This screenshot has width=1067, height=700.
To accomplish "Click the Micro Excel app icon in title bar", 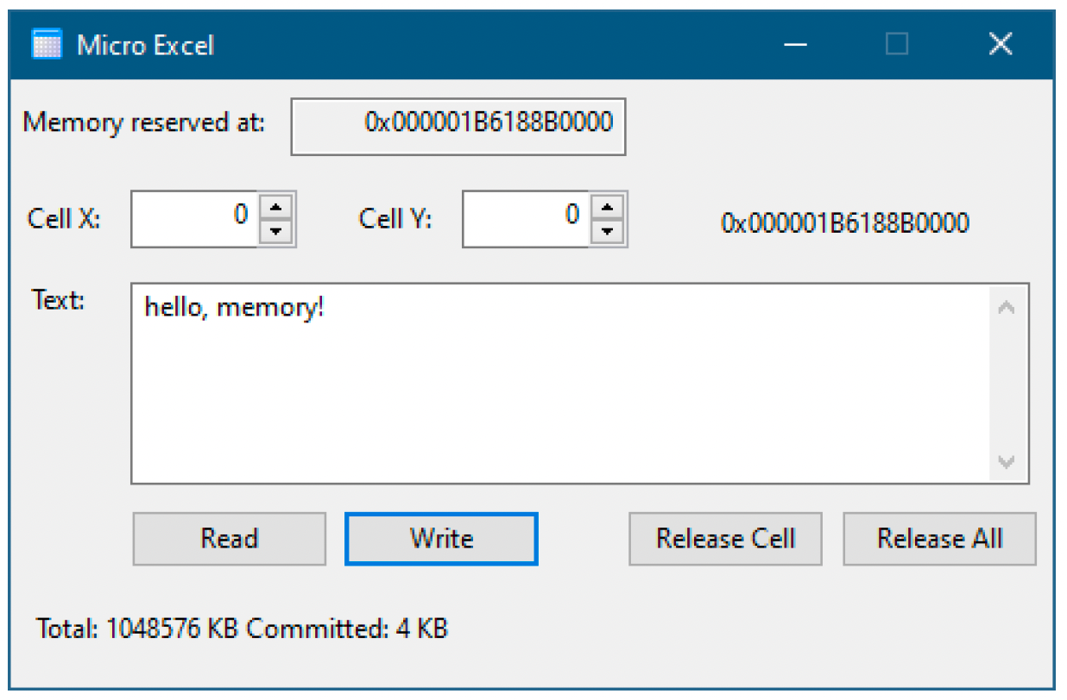I will click(47, 44).
